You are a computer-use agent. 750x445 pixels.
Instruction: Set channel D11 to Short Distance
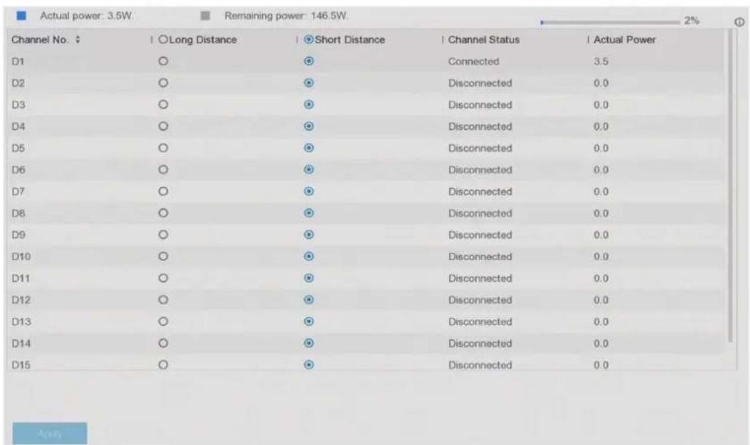309,278
